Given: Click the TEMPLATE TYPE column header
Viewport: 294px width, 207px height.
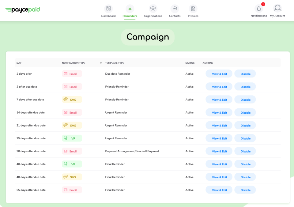Looking at the screenshot, I should coord(115,63).
